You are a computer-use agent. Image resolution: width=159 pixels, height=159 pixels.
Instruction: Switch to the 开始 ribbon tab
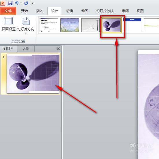click(x=25, y=11)
